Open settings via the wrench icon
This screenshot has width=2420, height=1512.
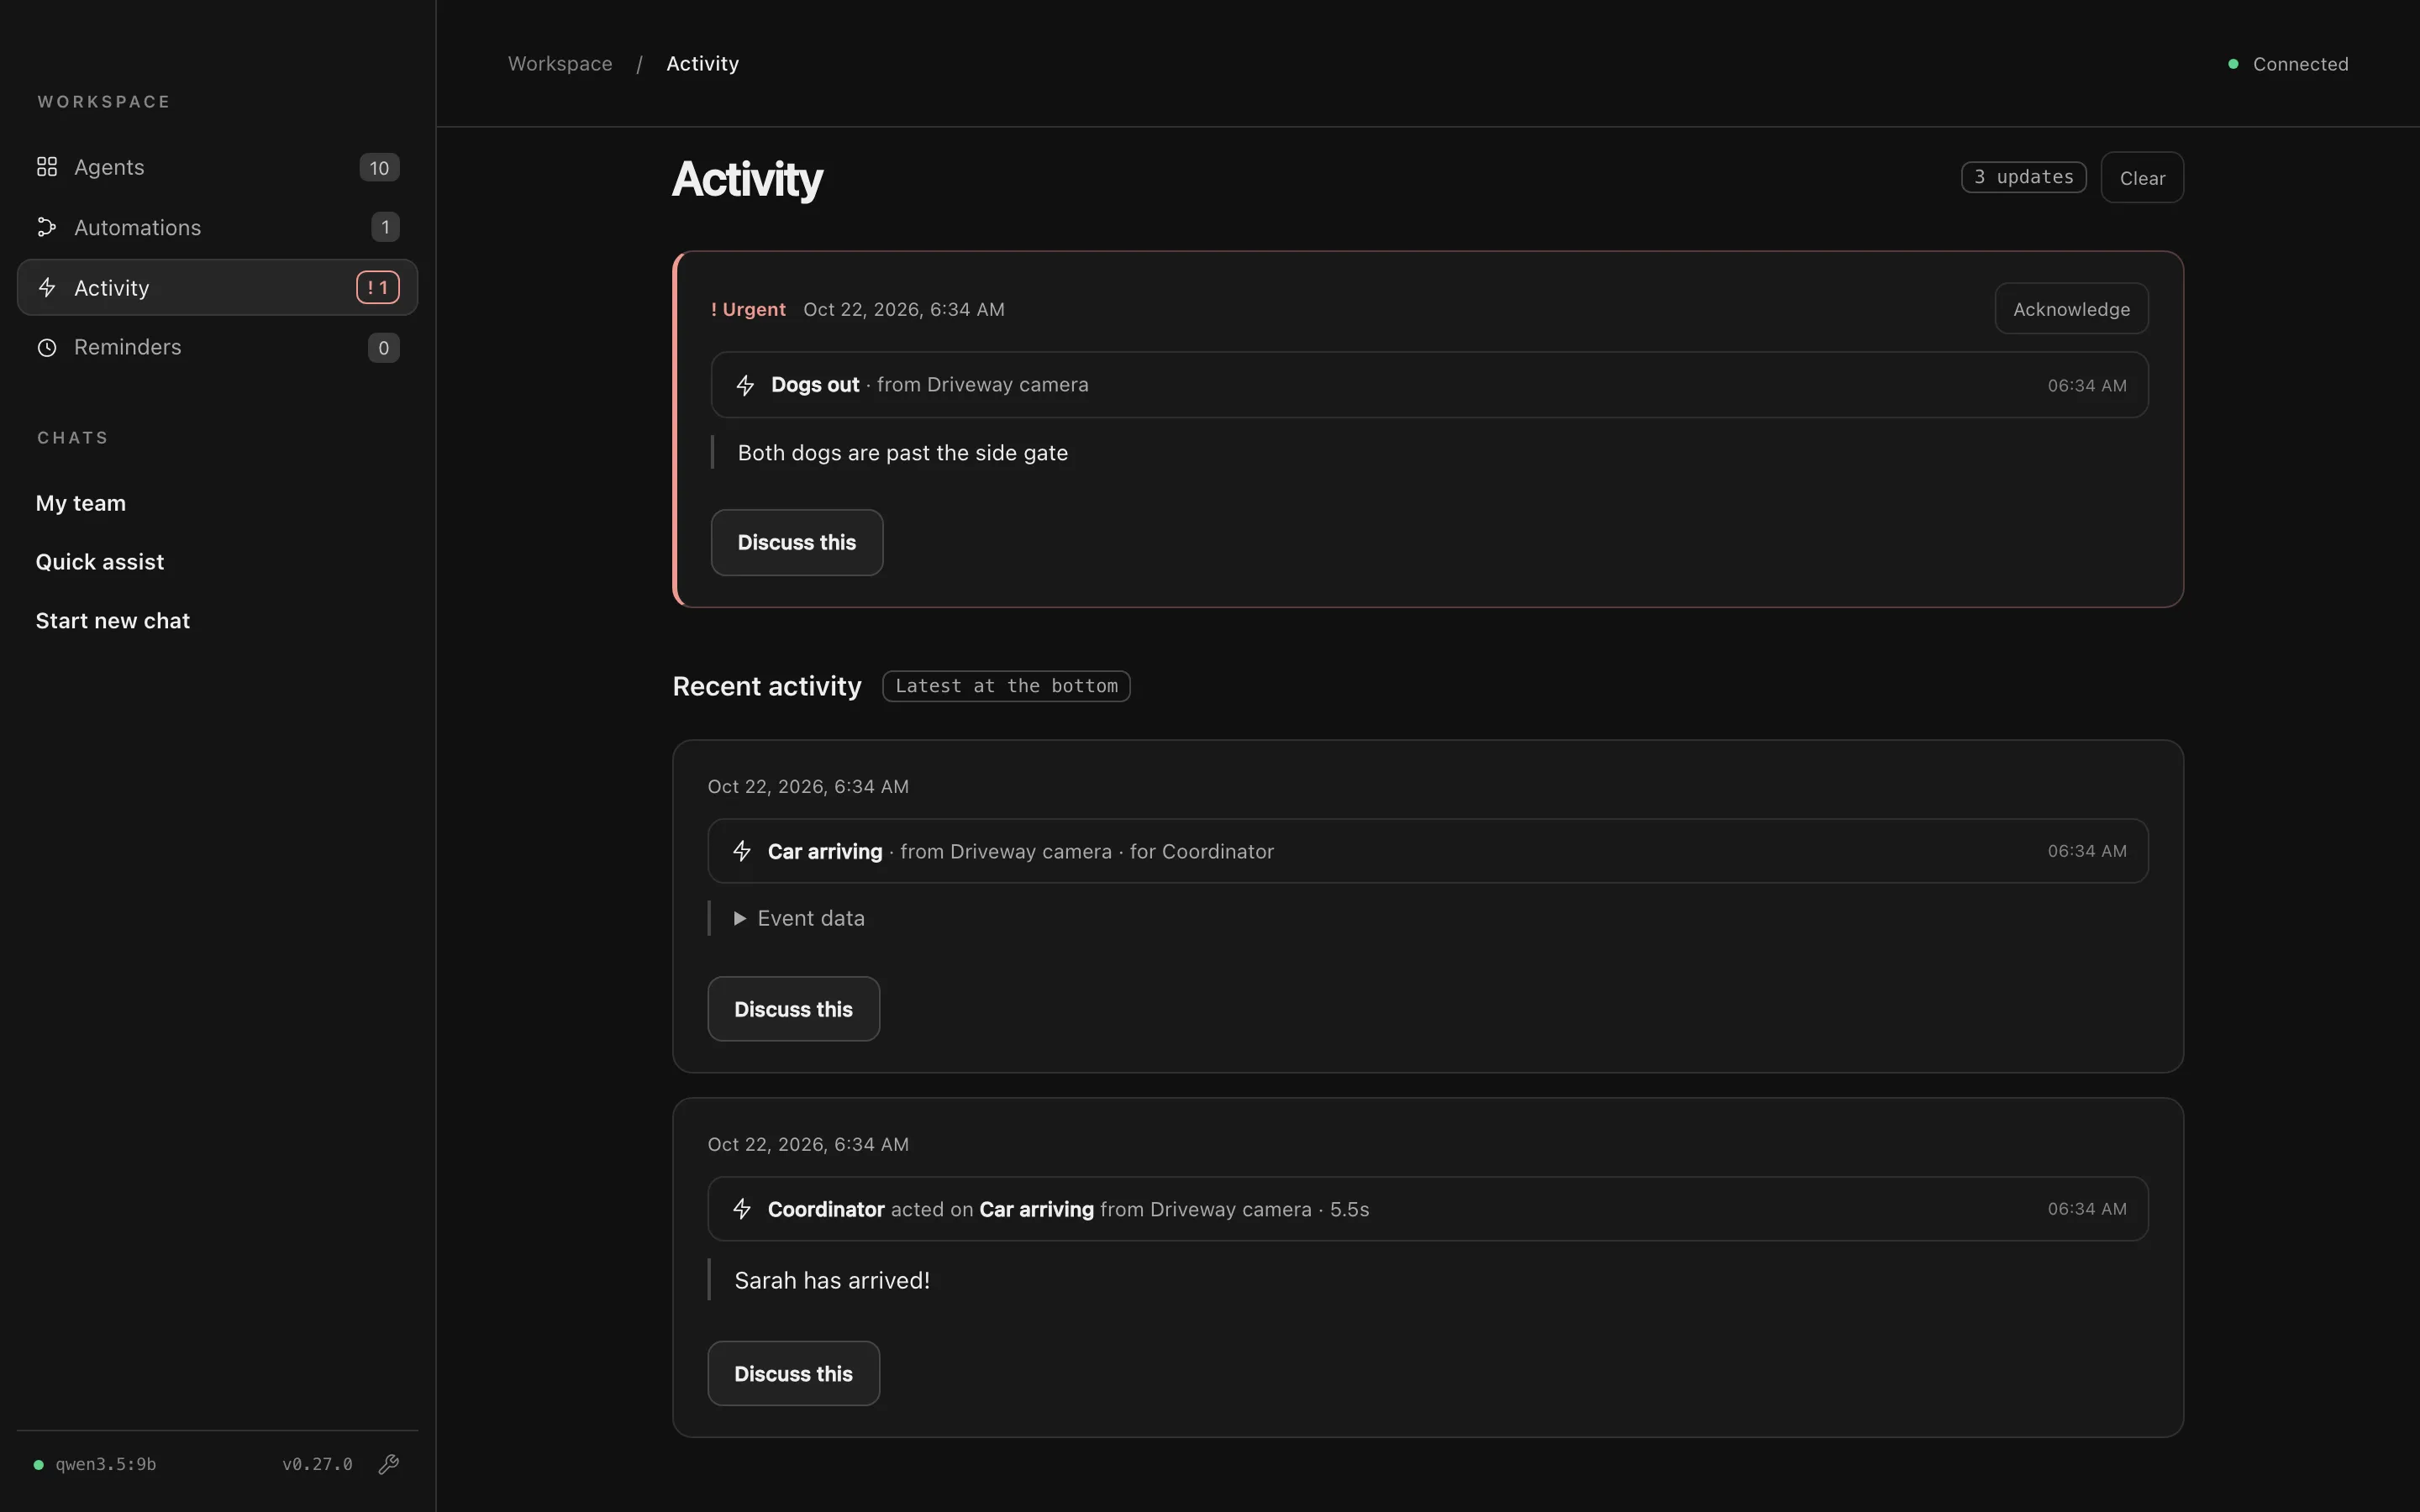[389, 1464]
